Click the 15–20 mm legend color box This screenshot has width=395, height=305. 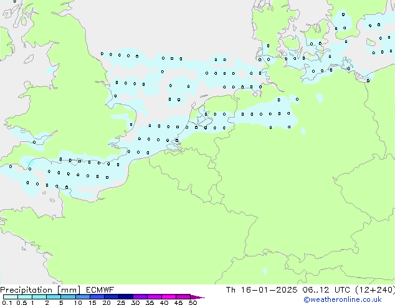(97, 297)
